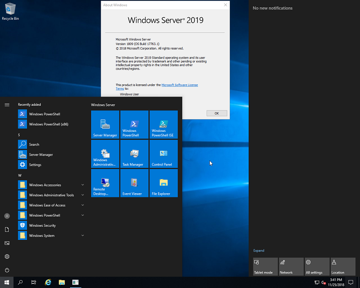Select Windows PowerShell (x86) from Recently added
Image resolution: width=360 pixels, height=288 pixels.
pyautogui.click(x=48, y=124)
